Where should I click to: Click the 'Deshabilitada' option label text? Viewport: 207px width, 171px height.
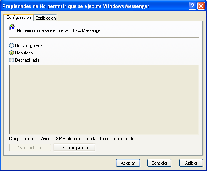pos(27,60)
